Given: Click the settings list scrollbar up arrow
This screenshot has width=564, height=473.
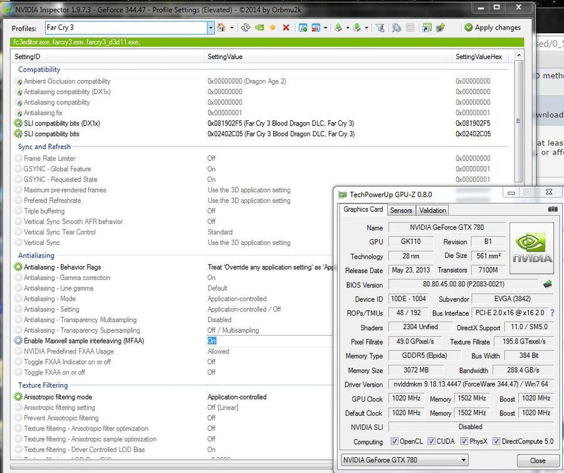Looking at the screenshot, I should point(519,55).
